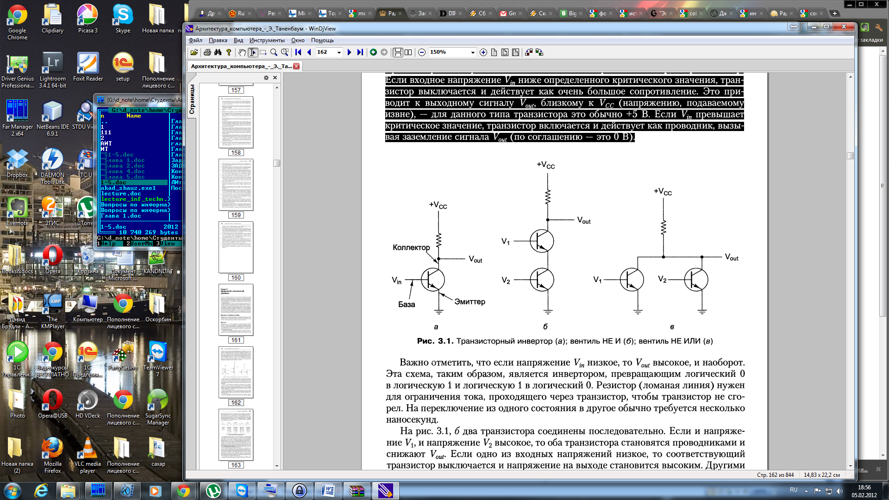Go to the next page arrow
The image size is (889, 500).
coord(349,52)
